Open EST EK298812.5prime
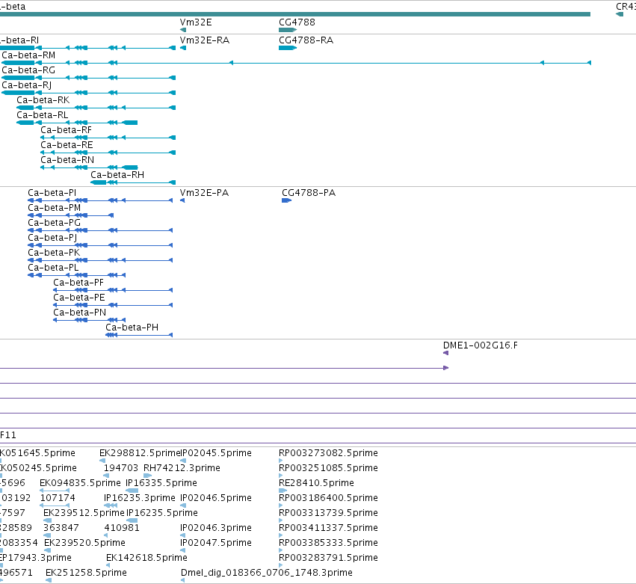 tap(140, 453)
